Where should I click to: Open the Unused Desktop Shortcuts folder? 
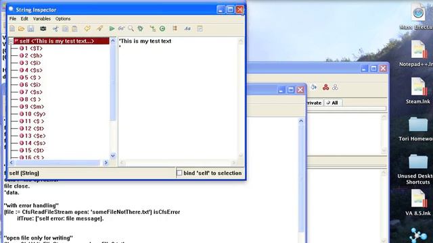[418, 169]
